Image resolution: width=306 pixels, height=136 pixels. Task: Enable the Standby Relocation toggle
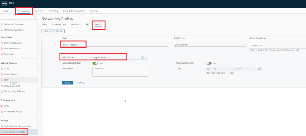coord(209,63)
